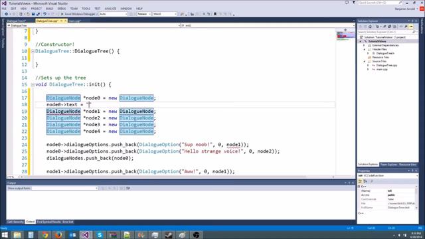Open the Windows Start button
The width and height of the screenshot is (425, 239).
pos(5,235)
